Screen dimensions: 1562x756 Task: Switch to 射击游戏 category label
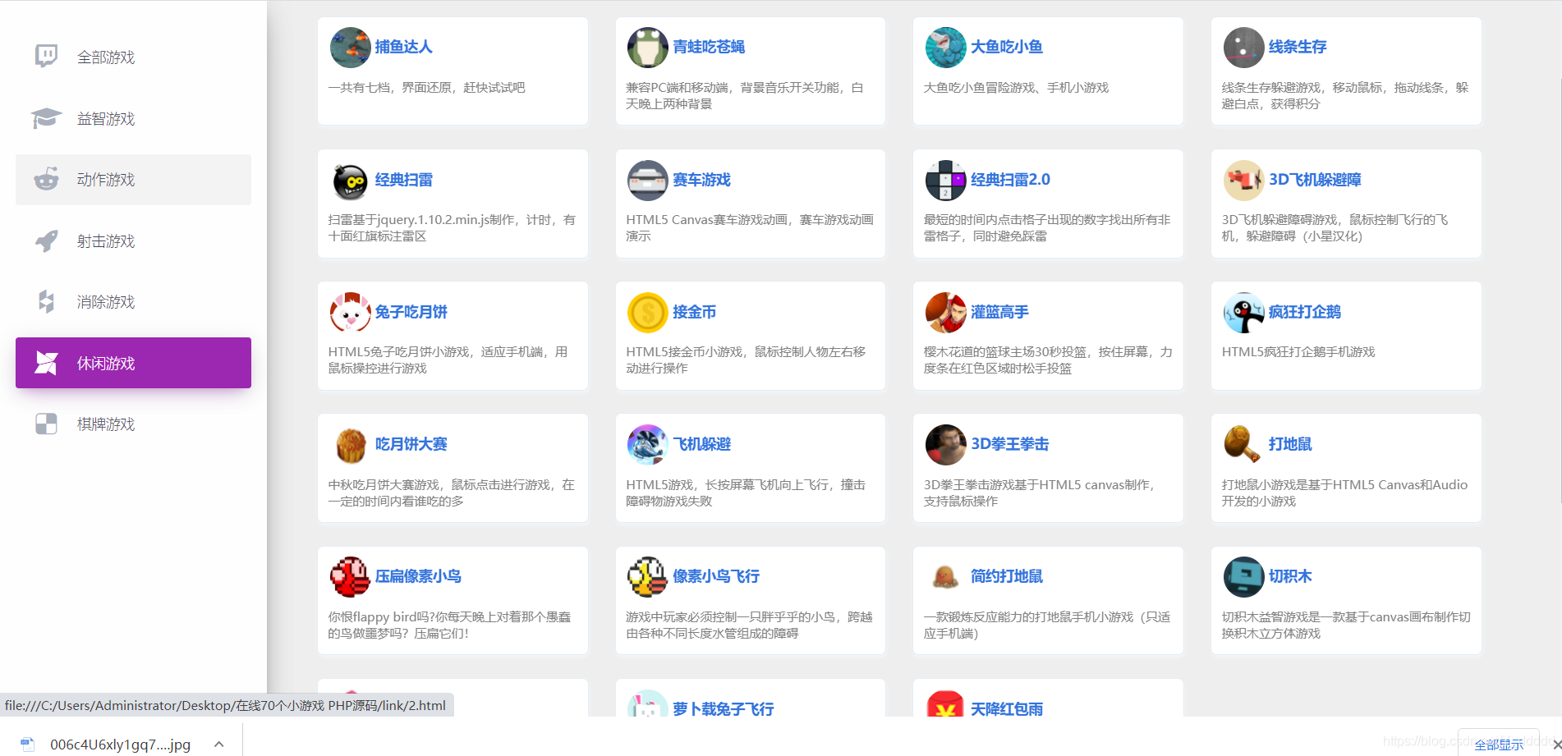(106, 241)
